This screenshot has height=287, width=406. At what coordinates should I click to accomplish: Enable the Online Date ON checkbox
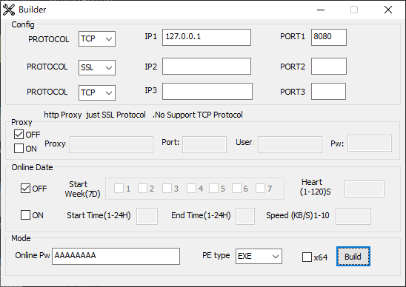tap(25, 215)
